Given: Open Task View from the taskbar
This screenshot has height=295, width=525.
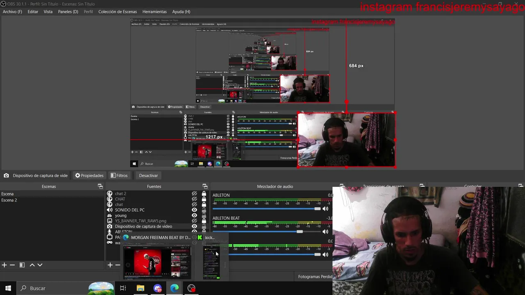Looking at the screenshot, I should (x=123, y=288).
